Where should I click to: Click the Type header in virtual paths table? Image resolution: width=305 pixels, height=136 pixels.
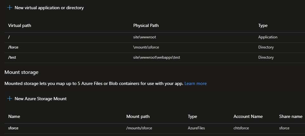click(x=263, y=25)
